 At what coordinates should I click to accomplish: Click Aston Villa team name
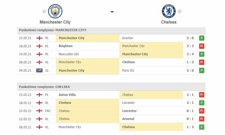click(67, 95)
